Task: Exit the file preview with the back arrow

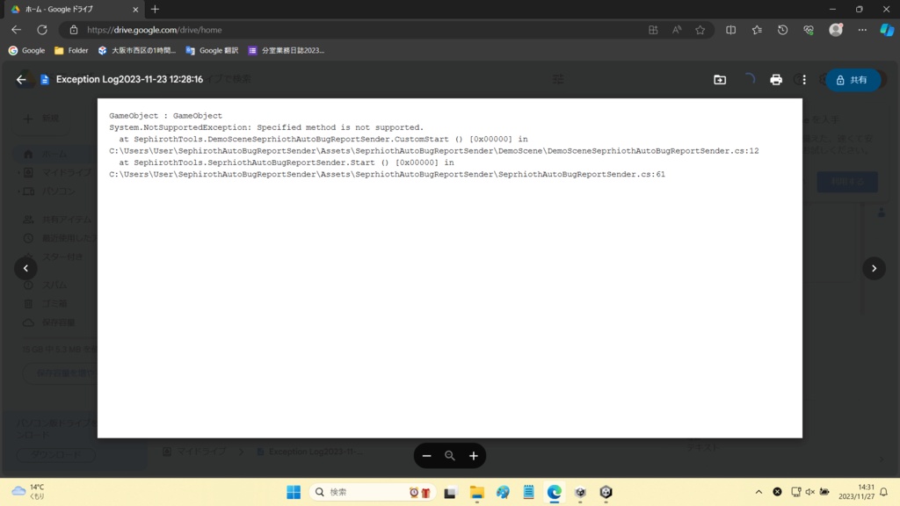Action: [22, 79]
